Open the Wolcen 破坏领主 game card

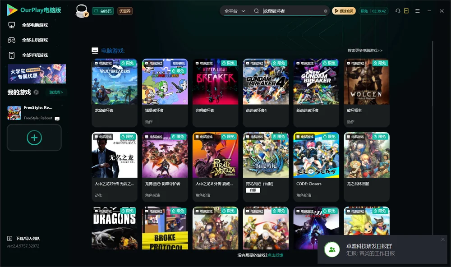367,92
